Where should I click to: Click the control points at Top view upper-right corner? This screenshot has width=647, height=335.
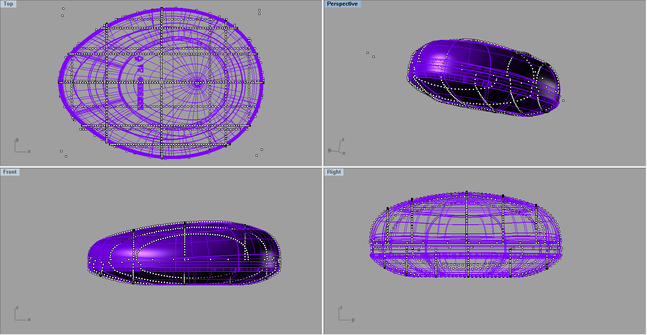(x=259, y=12)
